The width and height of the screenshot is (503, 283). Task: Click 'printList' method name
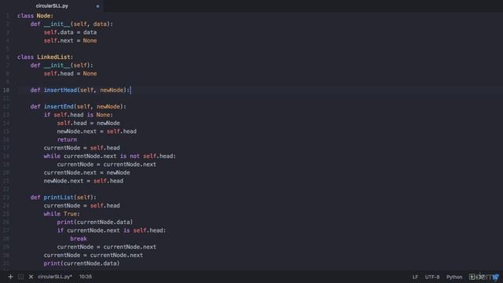coord(59,197)
